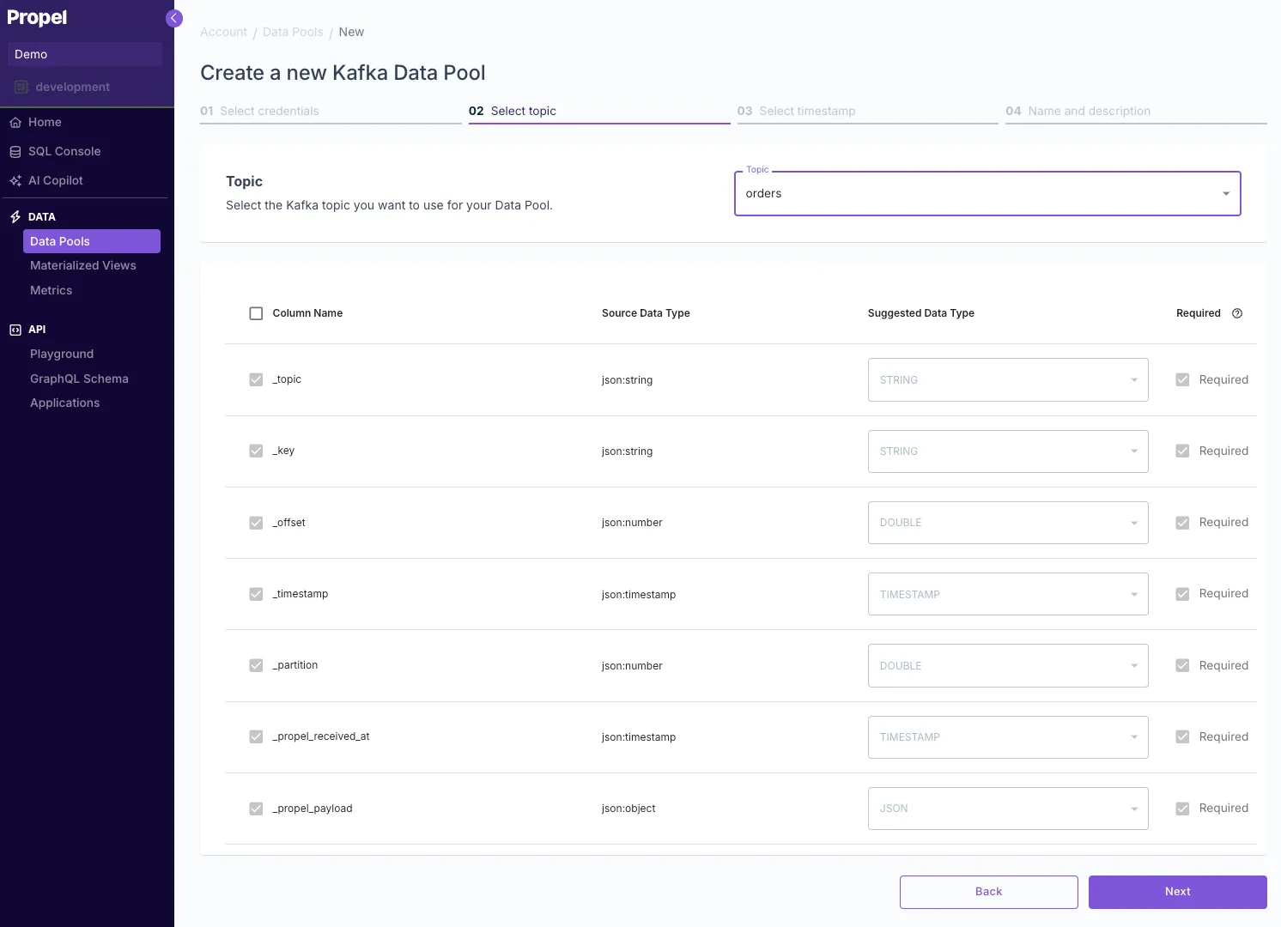This screenshot has width=1281, height=927.
Task: Click the _propel_received_at column name text
Action: coord(321,736)
